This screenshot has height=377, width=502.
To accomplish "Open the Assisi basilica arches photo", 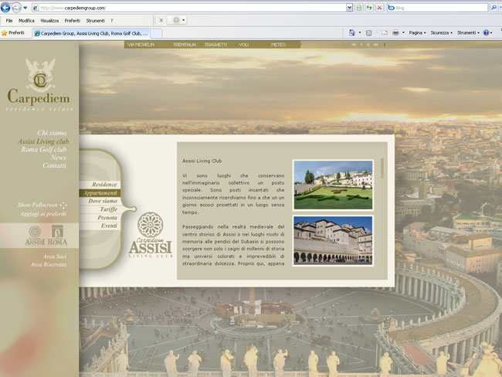I will (x=333, y=240).
